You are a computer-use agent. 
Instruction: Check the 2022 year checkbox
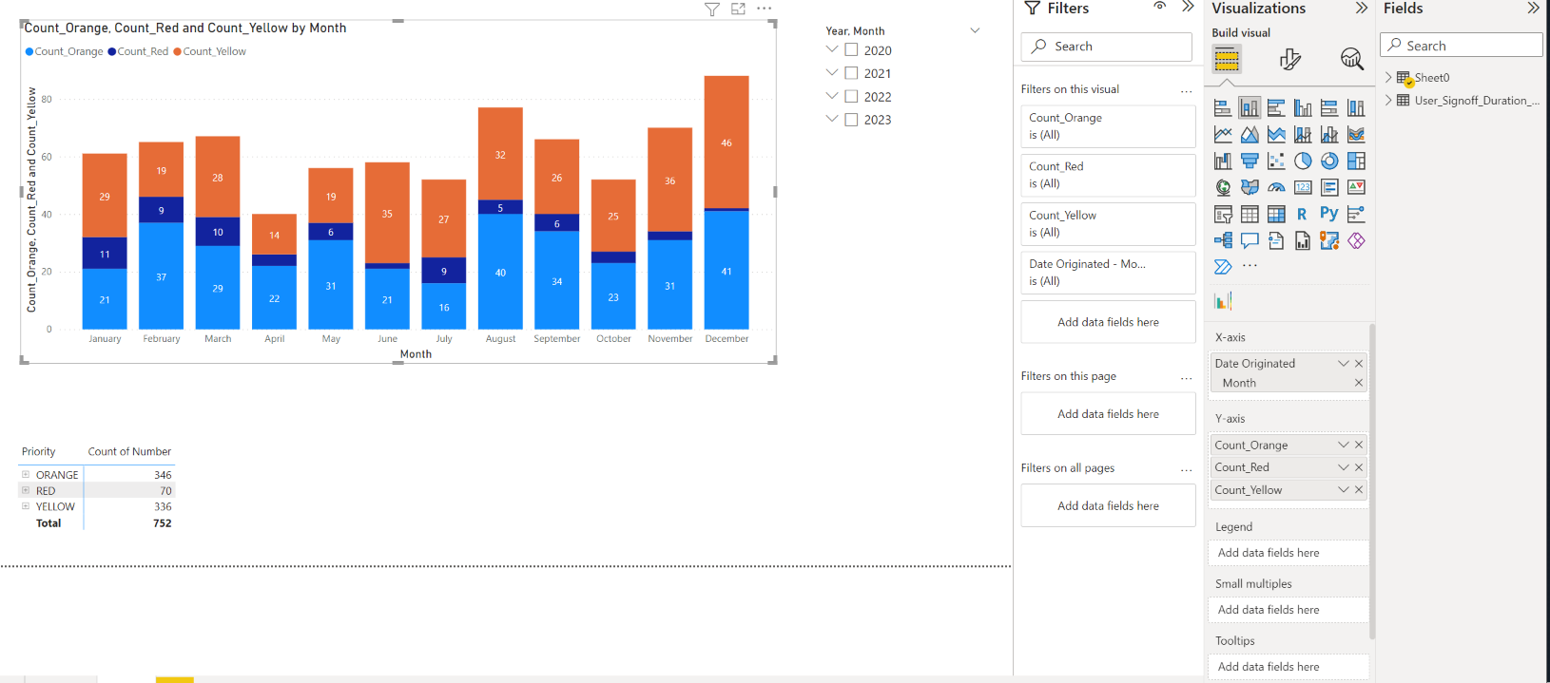tap(851, 96)
